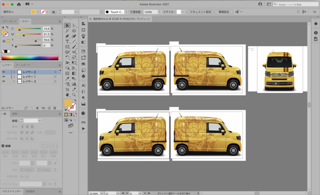Hide レイヤー 2 using its eye icon
Viewport: 320px width, 195px height.
[4, 72]
